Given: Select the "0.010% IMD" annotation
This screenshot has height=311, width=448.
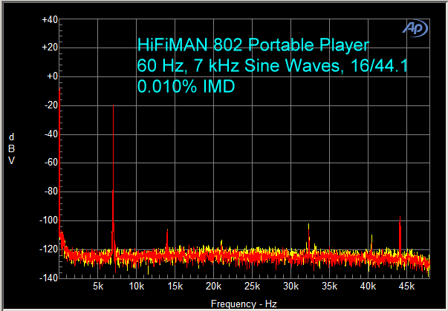Looking at the screenshot, I should click(x=186, y=86).
